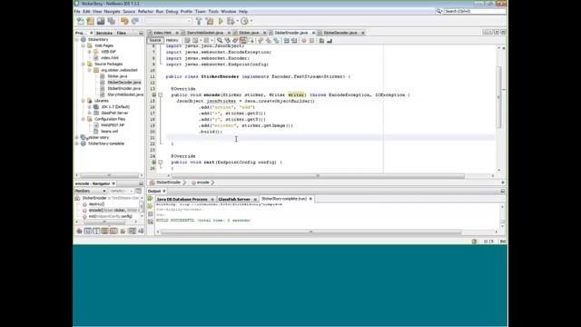Image resolution: width=581 pixels, height=327 pixels.
Task: Click the override marker on line 14
Action: [x=153, y=94]
